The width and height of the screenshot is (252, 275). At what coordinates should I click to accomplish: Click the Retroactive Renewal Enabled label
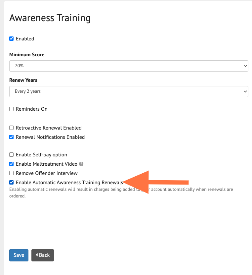[49, 128]
